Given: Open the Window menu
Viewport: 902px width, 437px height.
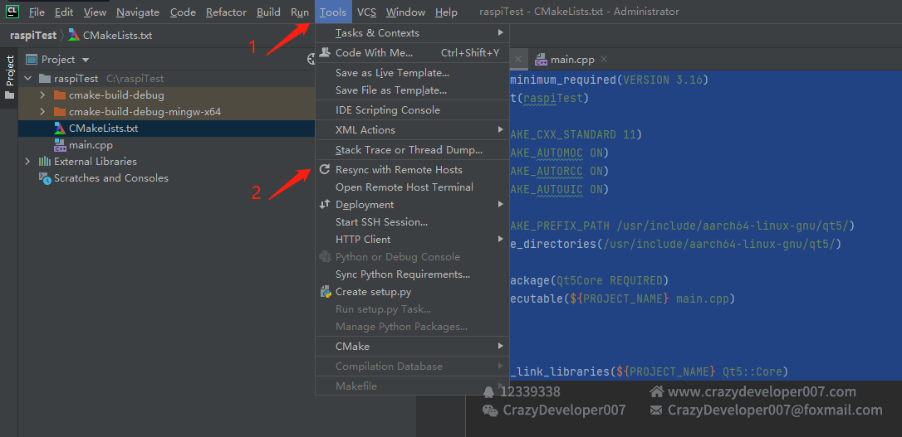Looking at the screenshot, I should (405, 12).
